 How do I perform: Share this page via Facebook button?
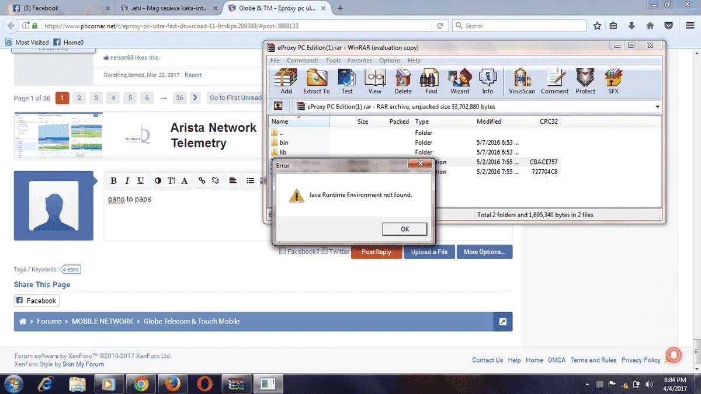click(36, 301)
